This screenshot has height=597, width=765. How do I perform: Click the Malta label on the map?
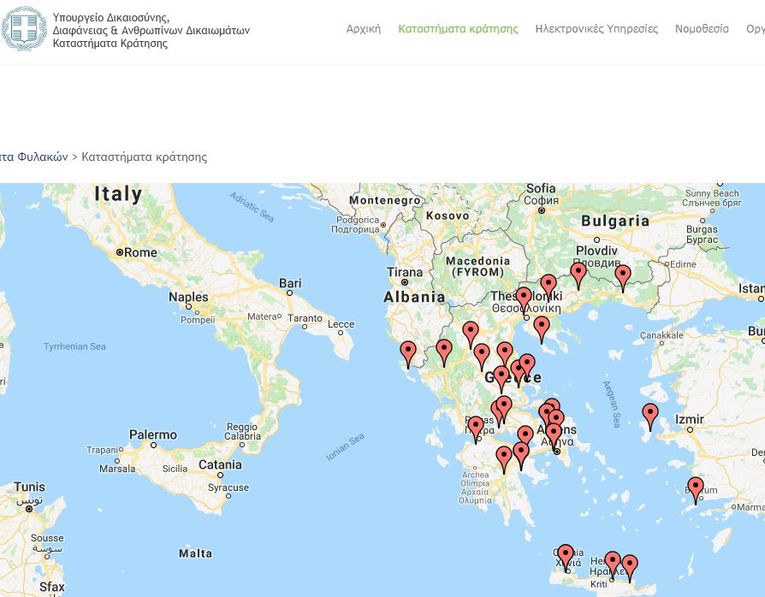click(196, 553)
